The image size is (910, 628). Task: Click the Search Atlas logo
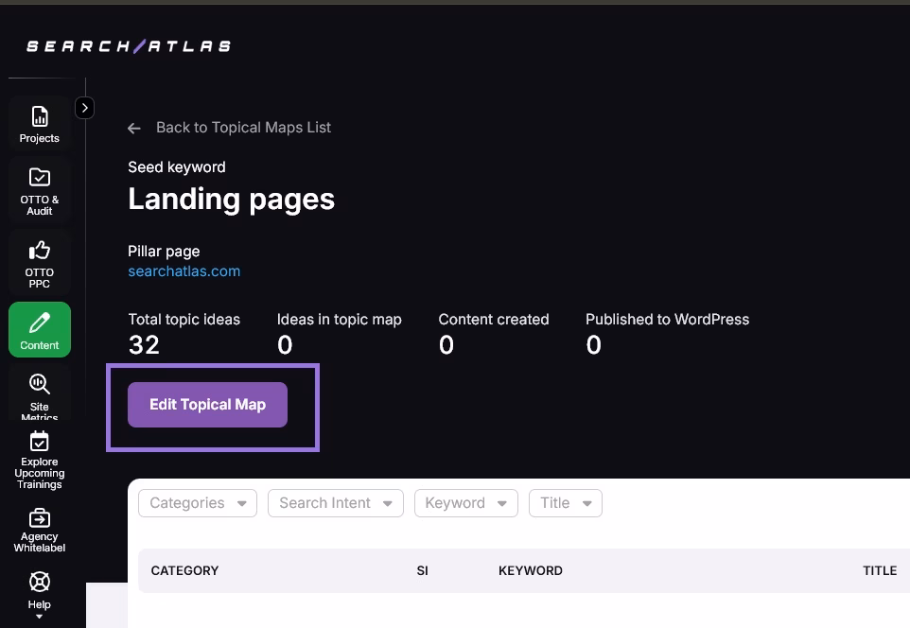click(129, 45)
